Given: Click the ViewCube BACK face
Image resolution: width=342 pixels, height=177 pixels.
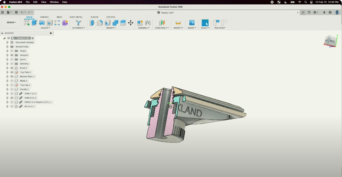Looking at the screenshot, I should pos(332,41).
